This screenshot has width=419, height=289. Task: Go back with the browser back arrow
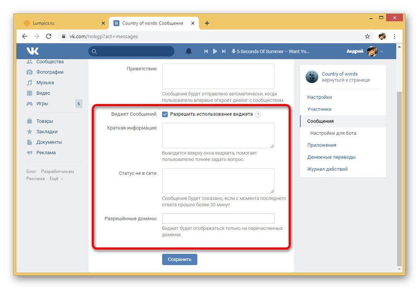point(25,36)
